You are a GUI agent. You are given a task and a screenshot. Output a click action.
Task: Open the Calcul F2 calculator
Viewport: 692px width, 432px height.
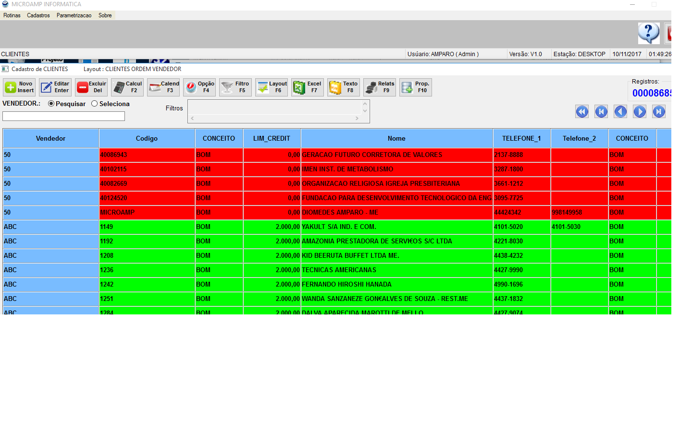pyautogui.click(x=127, y=87)
